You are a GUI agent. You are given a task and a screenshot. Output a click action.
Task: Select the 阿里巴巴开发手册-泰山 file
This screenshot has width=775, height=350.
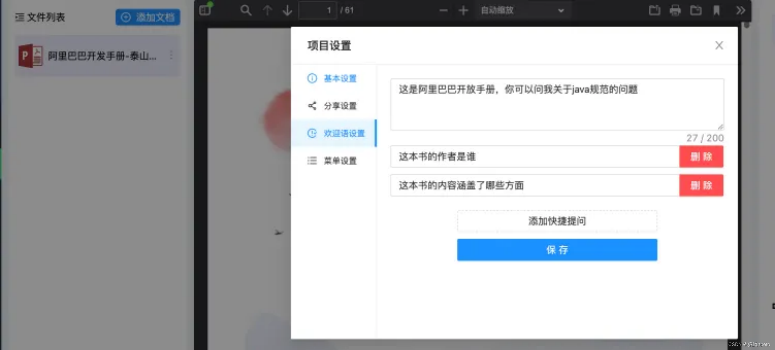pos(97,56)
